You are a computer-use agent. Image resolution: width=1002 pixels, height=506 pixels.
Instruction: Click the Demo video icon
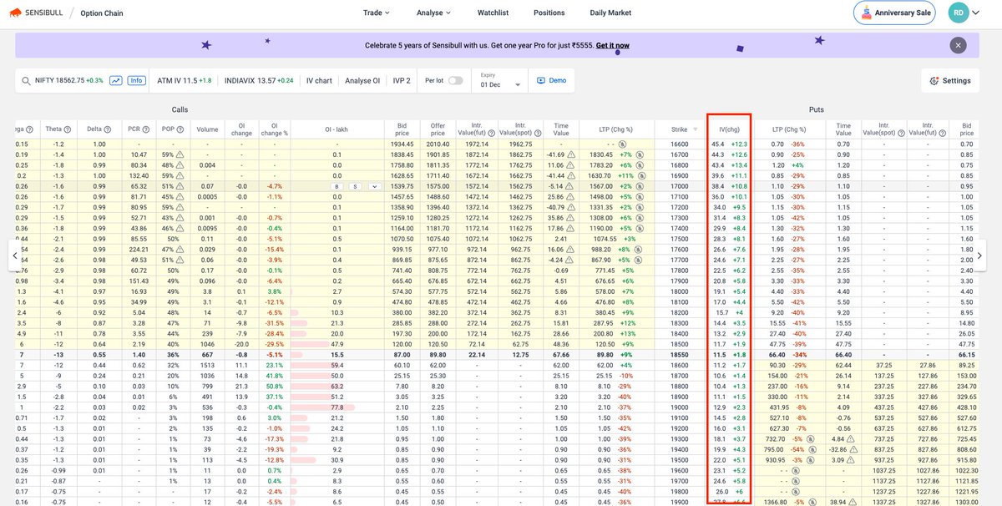[x=541, y=81]
